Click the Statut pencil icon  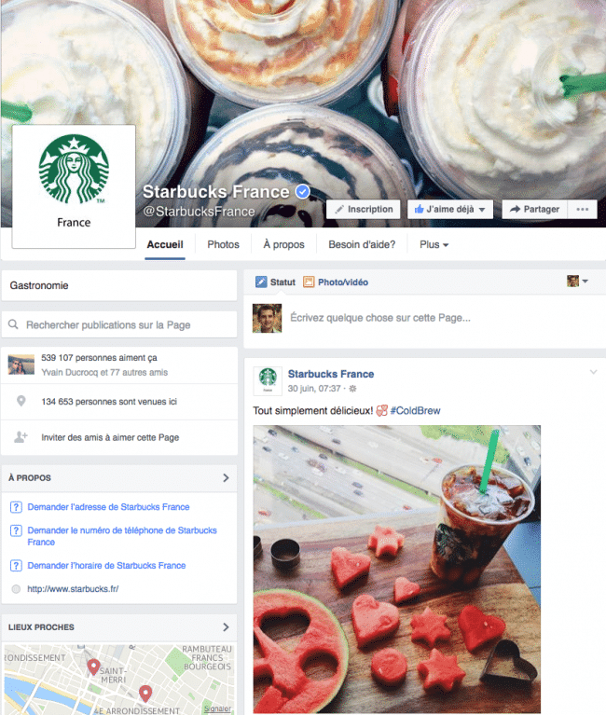point(261,282)
